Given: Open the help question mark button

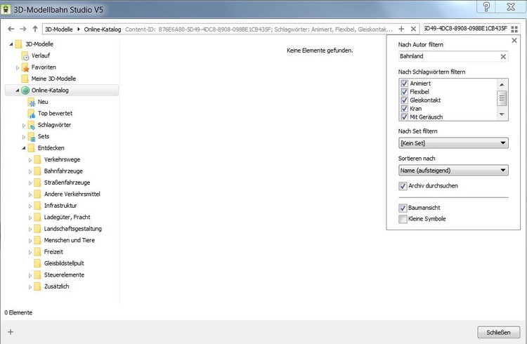Looking at the screenshot, I should tap(486, 7).
